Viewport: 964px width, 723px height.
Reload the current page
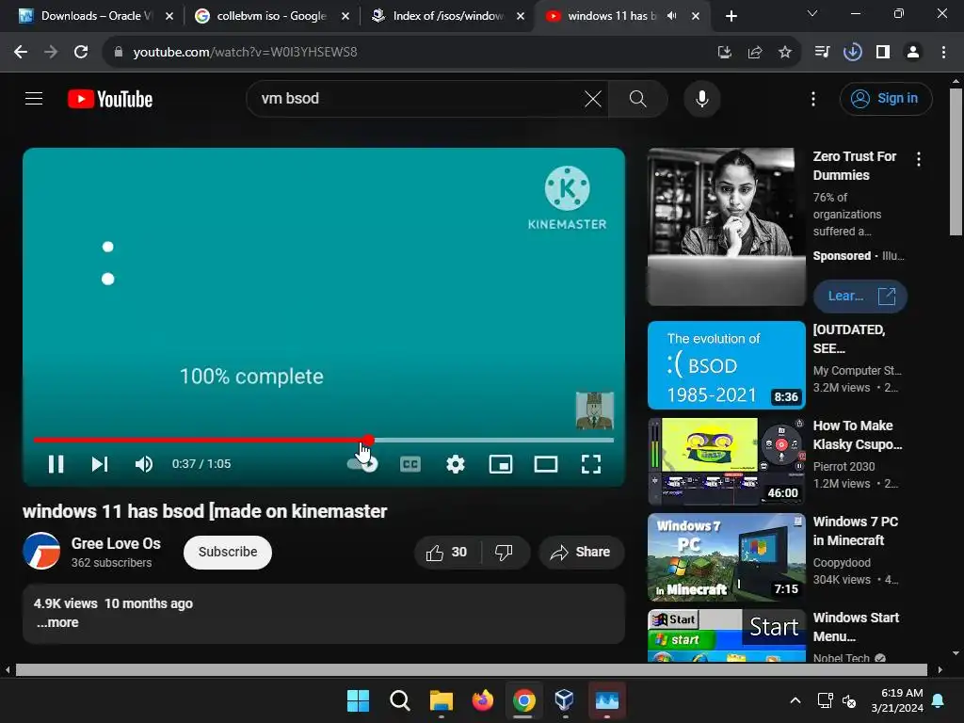(x=81, y=53)
